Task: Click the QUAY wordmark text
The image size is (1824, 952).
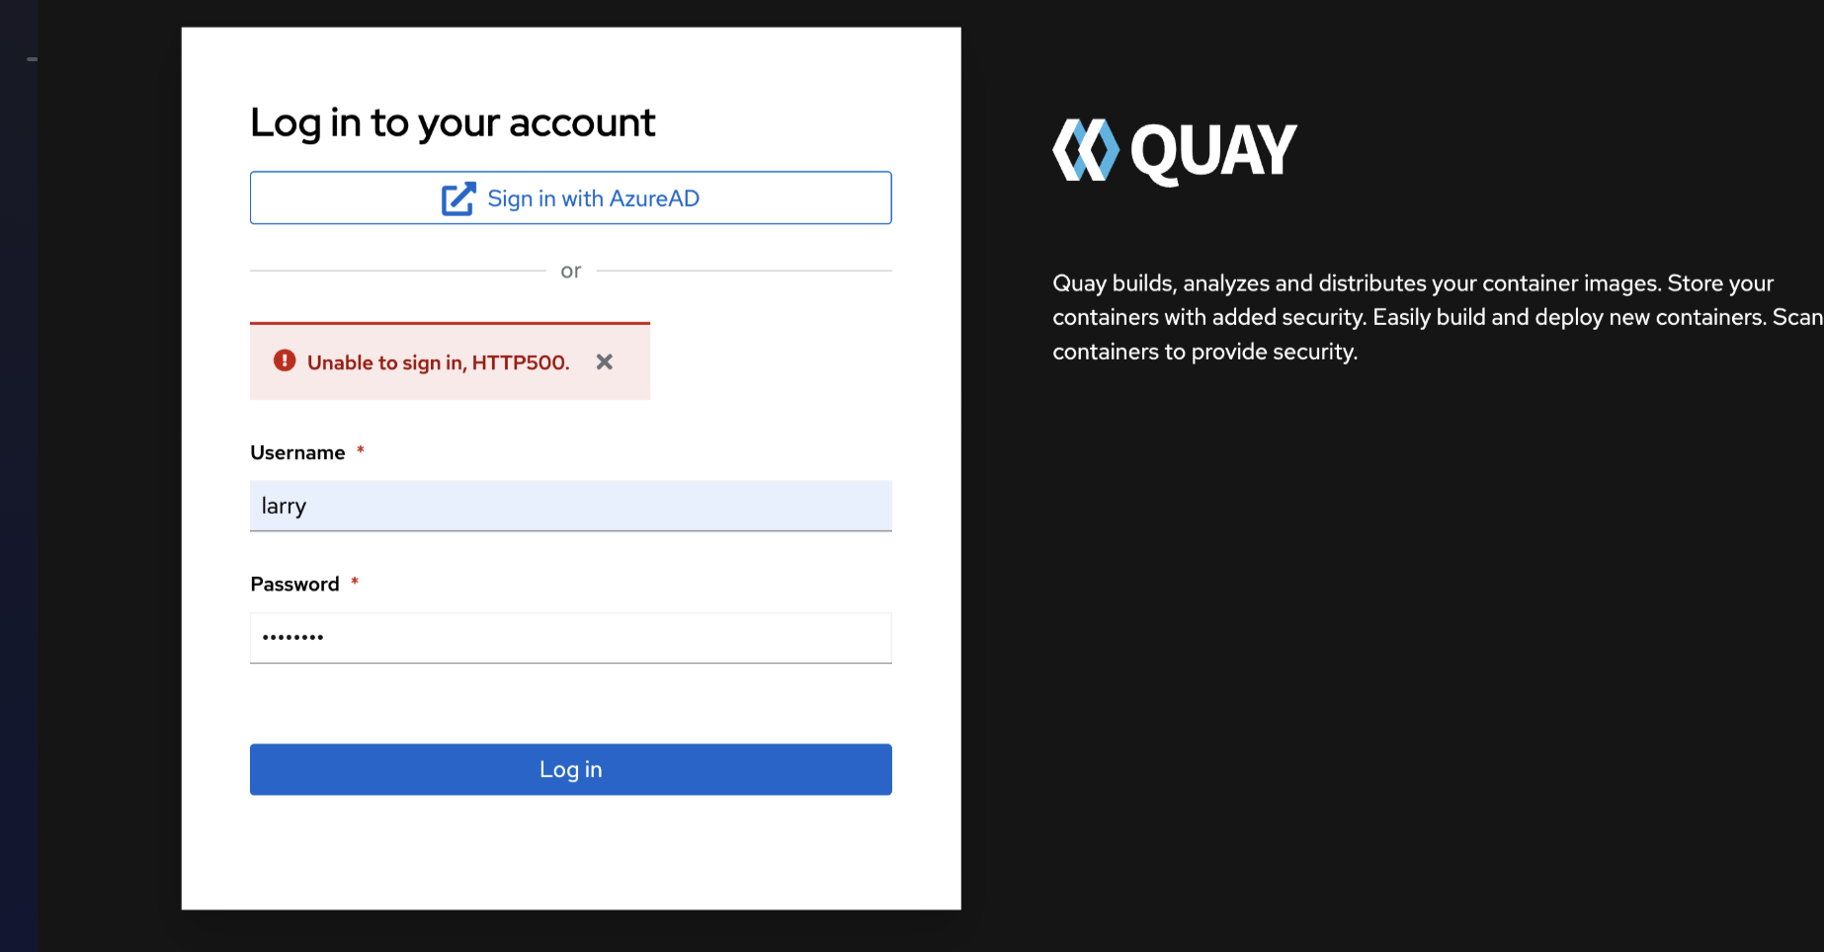Action: point(1213,152)
